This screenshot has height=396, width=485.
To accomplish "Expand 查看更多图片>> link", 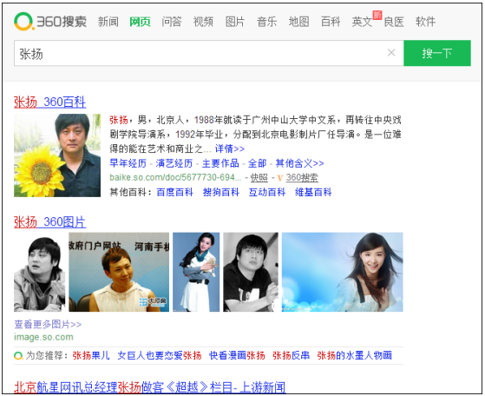I will [x=48, y=324].
